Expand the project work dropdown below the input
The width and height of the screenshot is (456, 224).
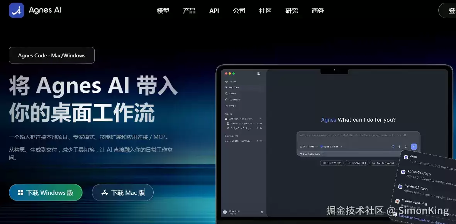[312, 154]
